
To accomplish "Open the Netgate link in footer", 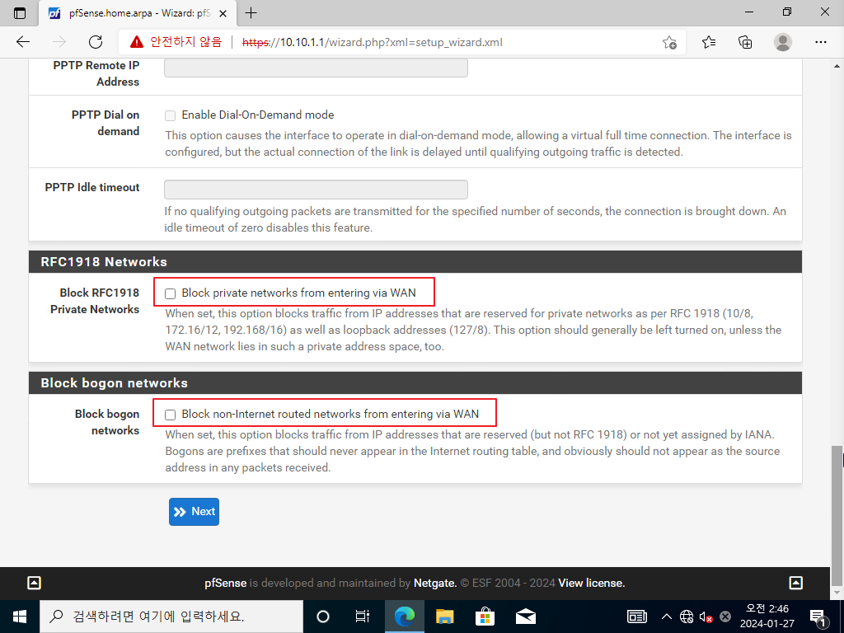I will tap(435, 583).
